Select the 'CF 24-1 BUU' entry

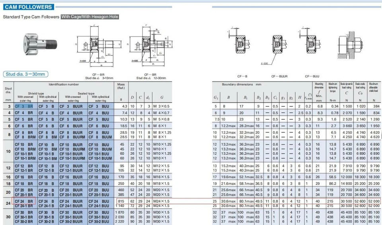point(99,206)
